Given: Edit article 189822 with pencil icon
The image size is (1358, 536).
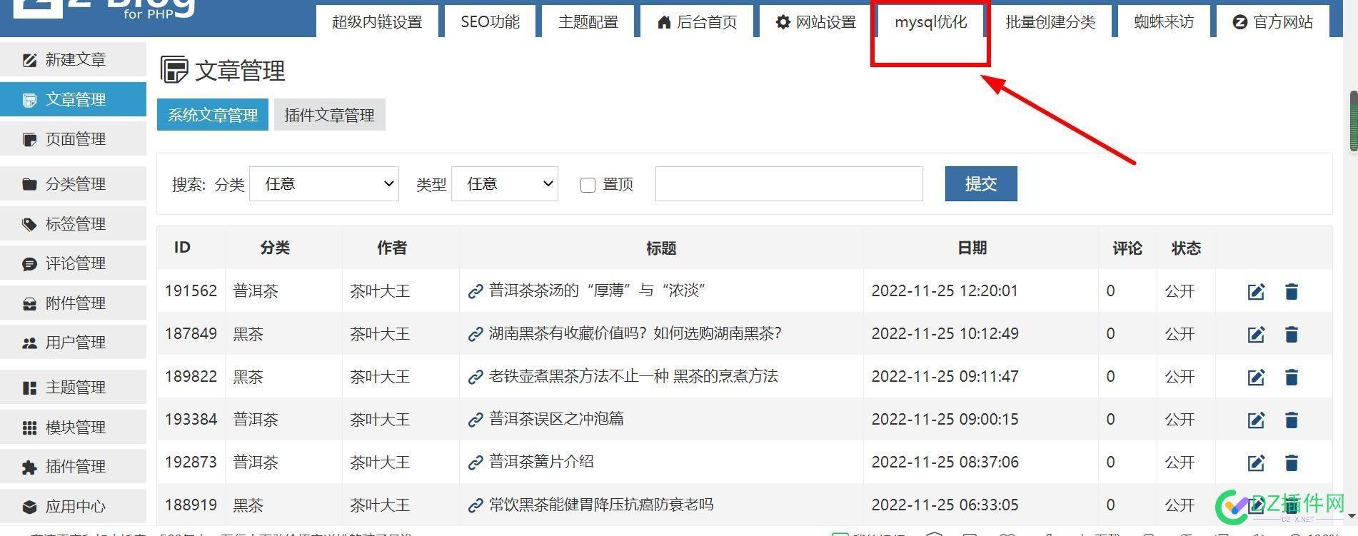Looking at the screenshot, I should (x=1256, y=377).
